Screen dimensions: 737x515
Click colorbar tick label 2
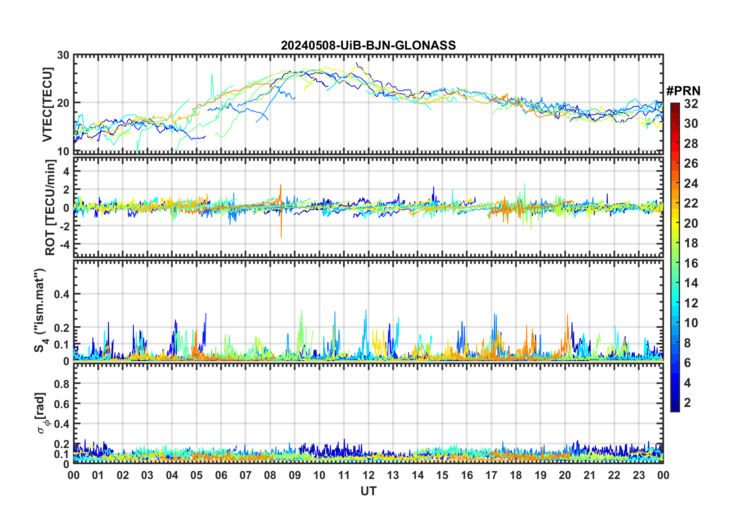pyautogui.click(x=687, y=403)
